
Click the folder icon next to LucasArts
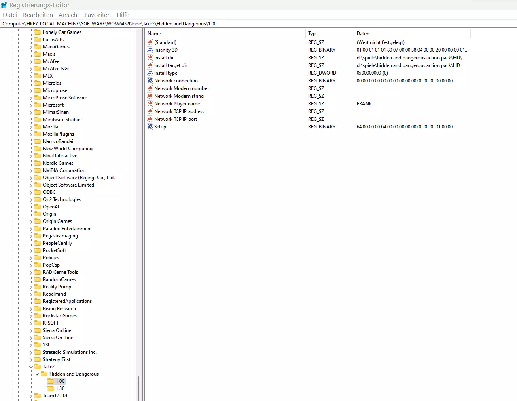pyautogui.click(x=38, y=39)
